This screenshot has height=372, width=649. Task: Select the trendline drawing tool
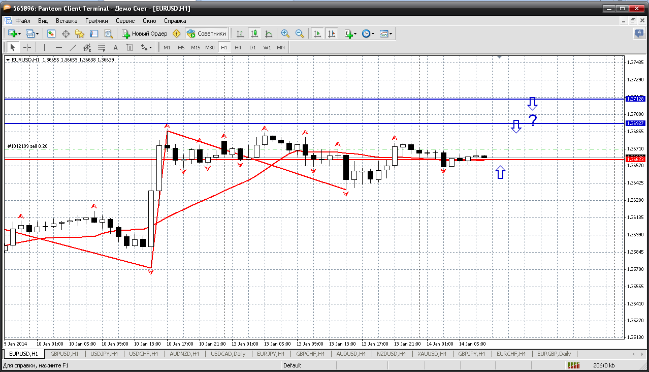[73, 47]
